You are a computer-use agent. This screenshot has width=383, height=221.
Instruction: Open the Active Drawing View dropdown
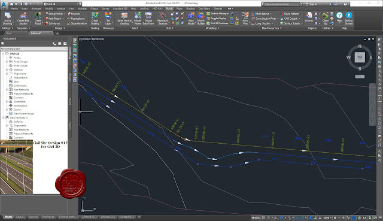[x=34, y=49]
